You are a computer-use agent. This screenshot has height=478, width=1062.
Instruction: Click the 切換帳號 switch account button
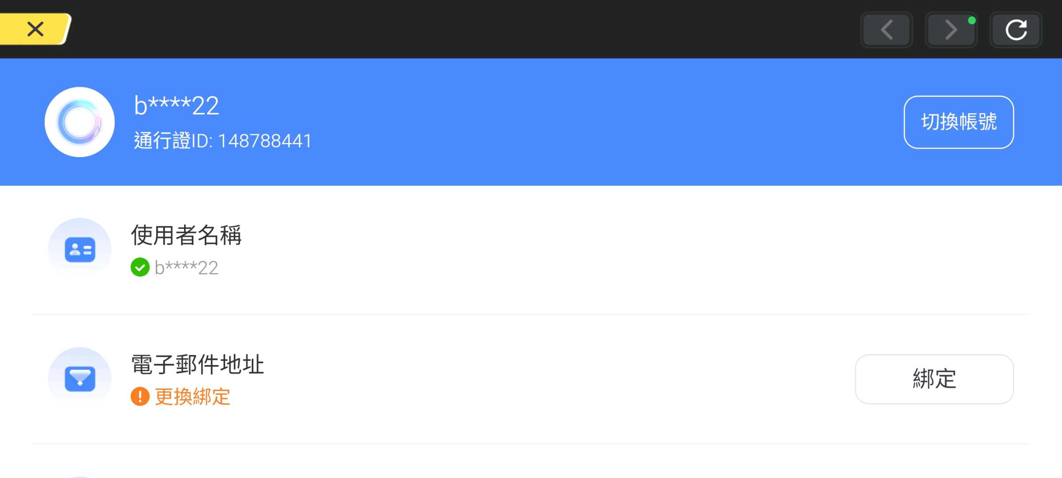coord(958,122)
